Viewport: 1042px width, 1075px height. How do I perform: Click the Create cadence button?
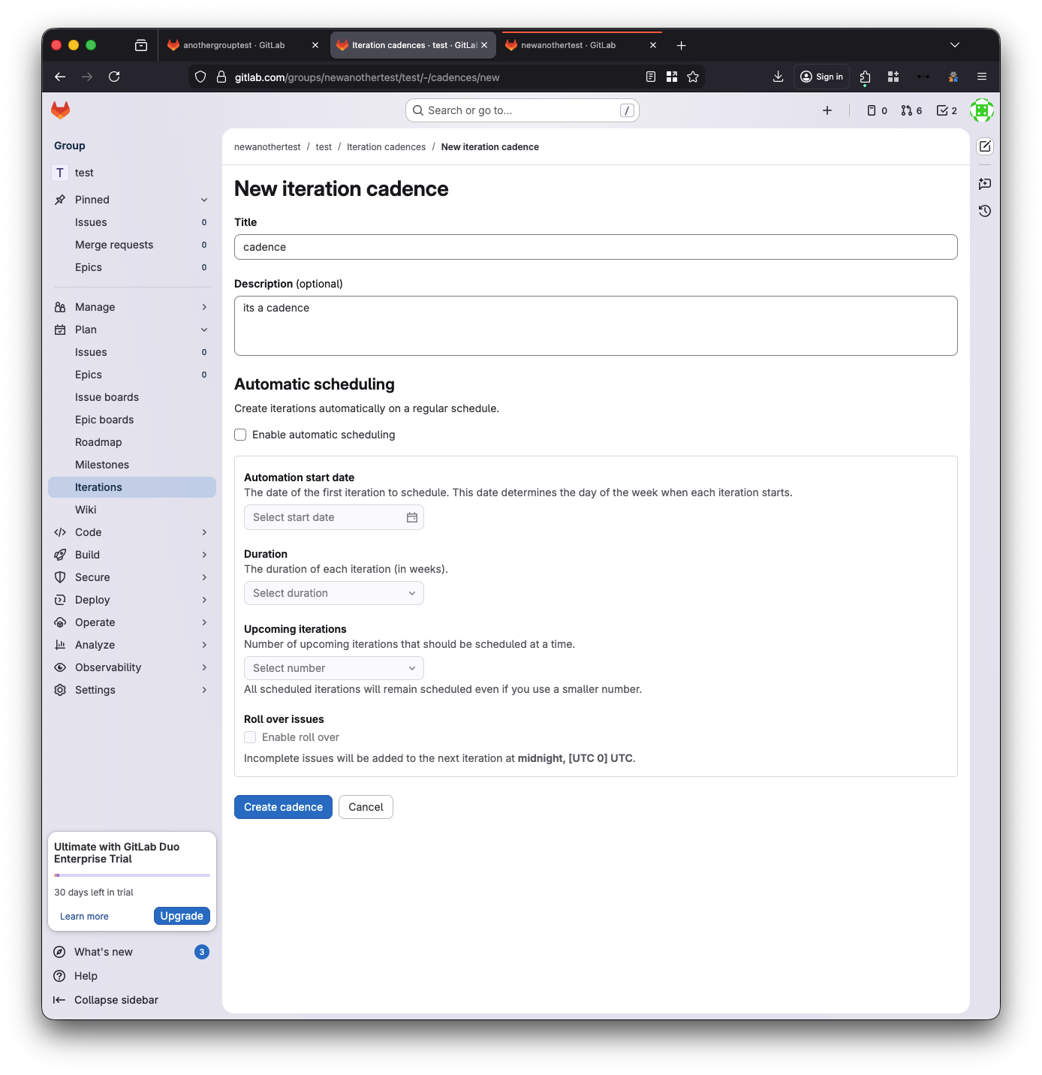(x=283, y=807)
